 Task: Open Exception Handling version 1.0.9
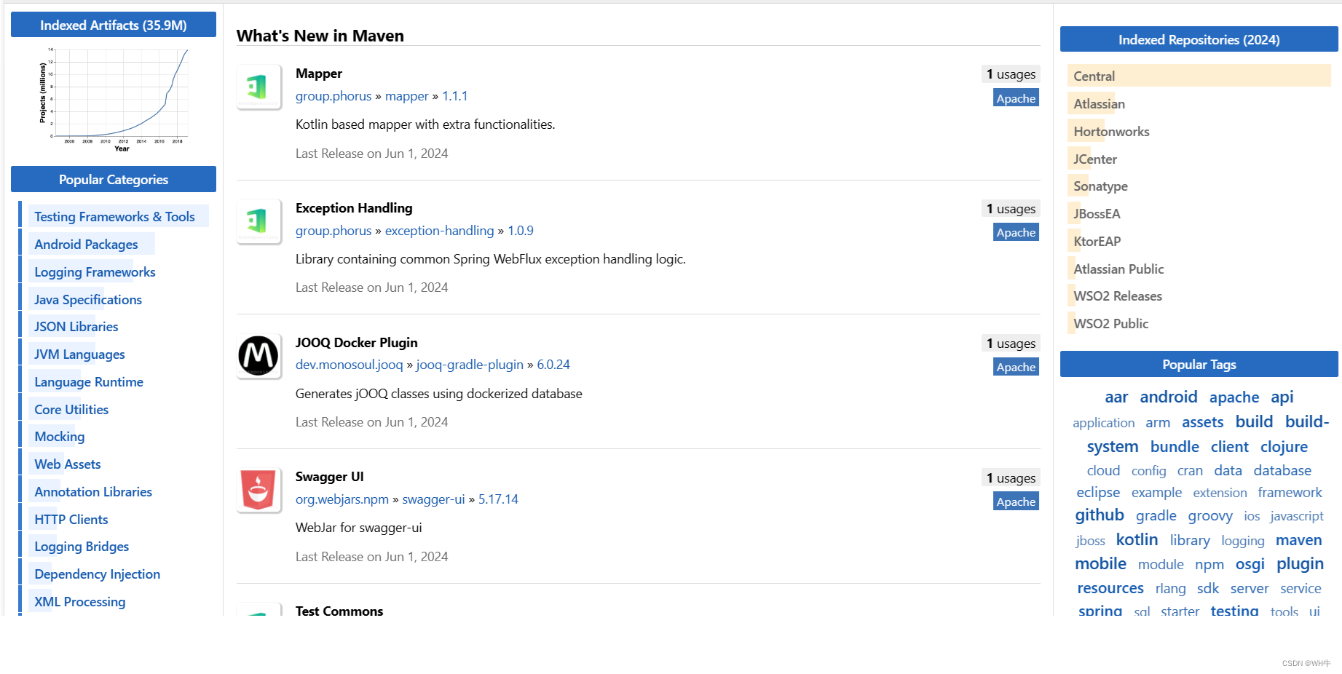[521, 231]
